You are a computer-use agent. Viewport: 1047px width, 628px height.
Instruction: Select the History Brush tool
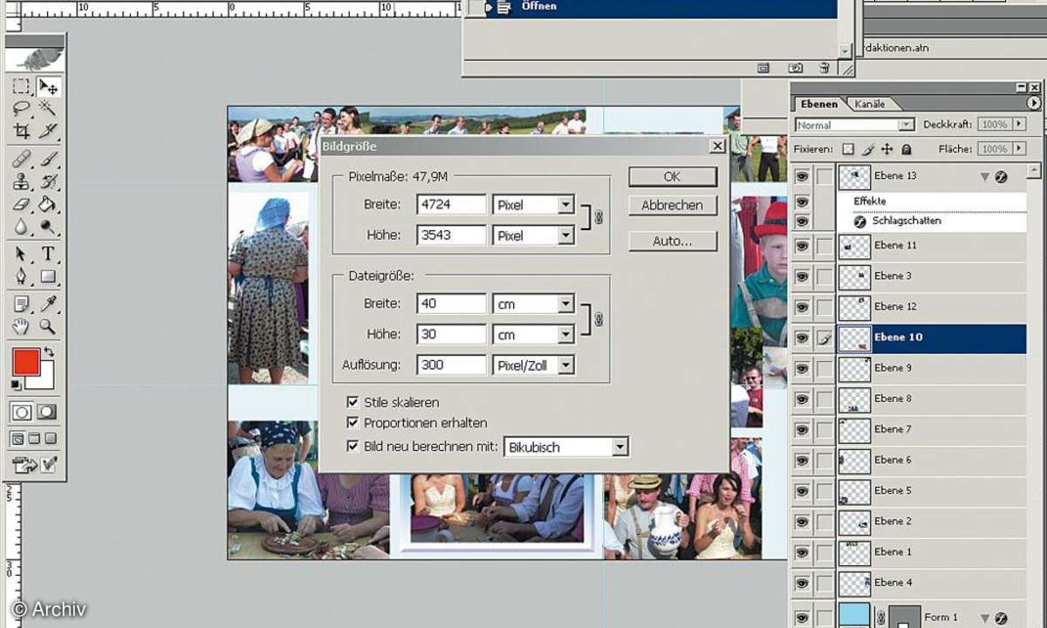click(48, 182)
